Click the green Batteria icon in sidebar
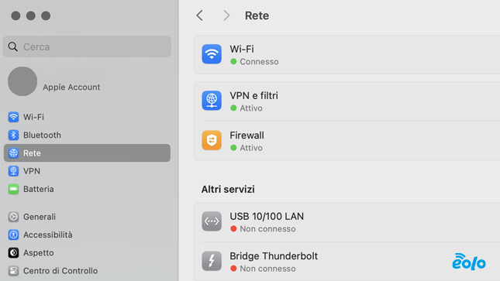Viewport: 500px width, 281px height. point(13,189)
